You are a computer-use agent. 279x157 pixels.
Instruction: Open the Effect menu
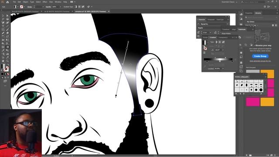point(45,2)
